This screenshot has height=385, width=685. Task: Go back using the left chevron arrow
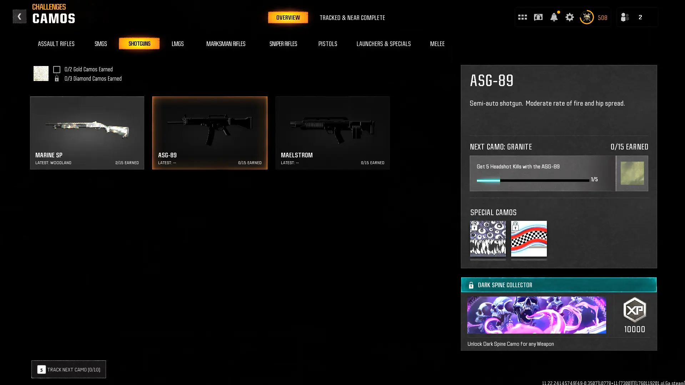tap(19, 16)
